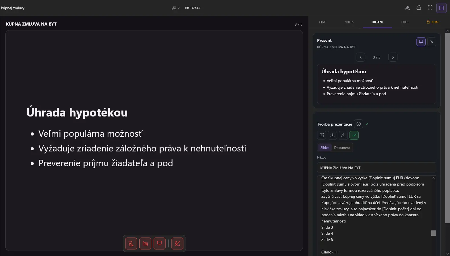Enter fullscreen mode
The height and width of the screenshot is (256, 450).
coord(430,8)
